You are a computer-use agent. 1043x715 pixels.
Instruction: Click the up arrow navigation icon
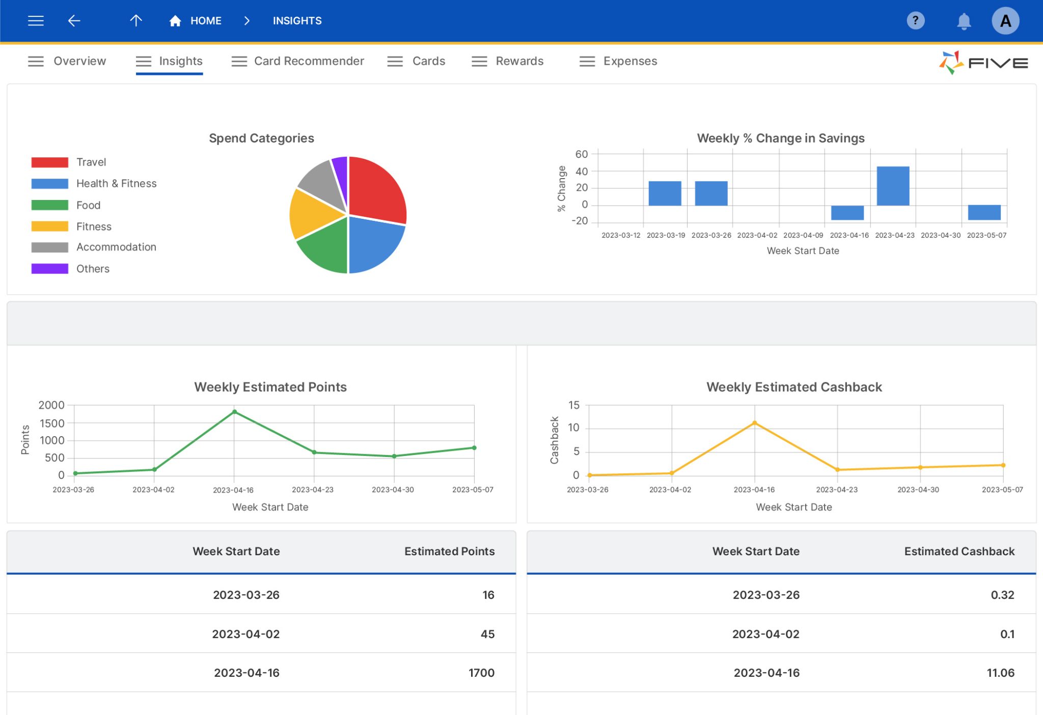click(135, 20)
